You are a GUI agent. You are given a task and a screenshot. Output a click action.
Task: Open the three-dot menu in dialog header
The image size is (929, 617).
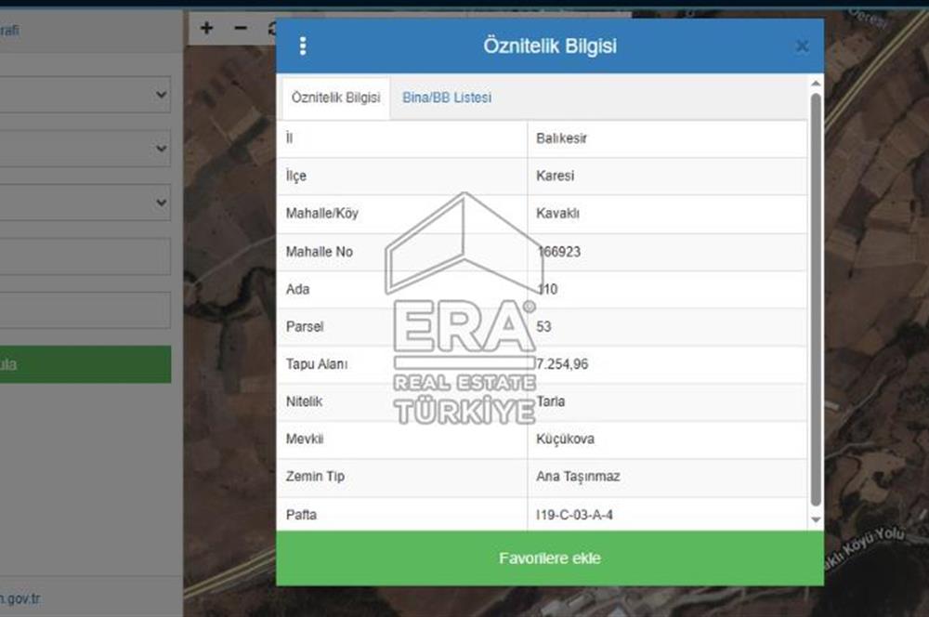coord(303,46)
